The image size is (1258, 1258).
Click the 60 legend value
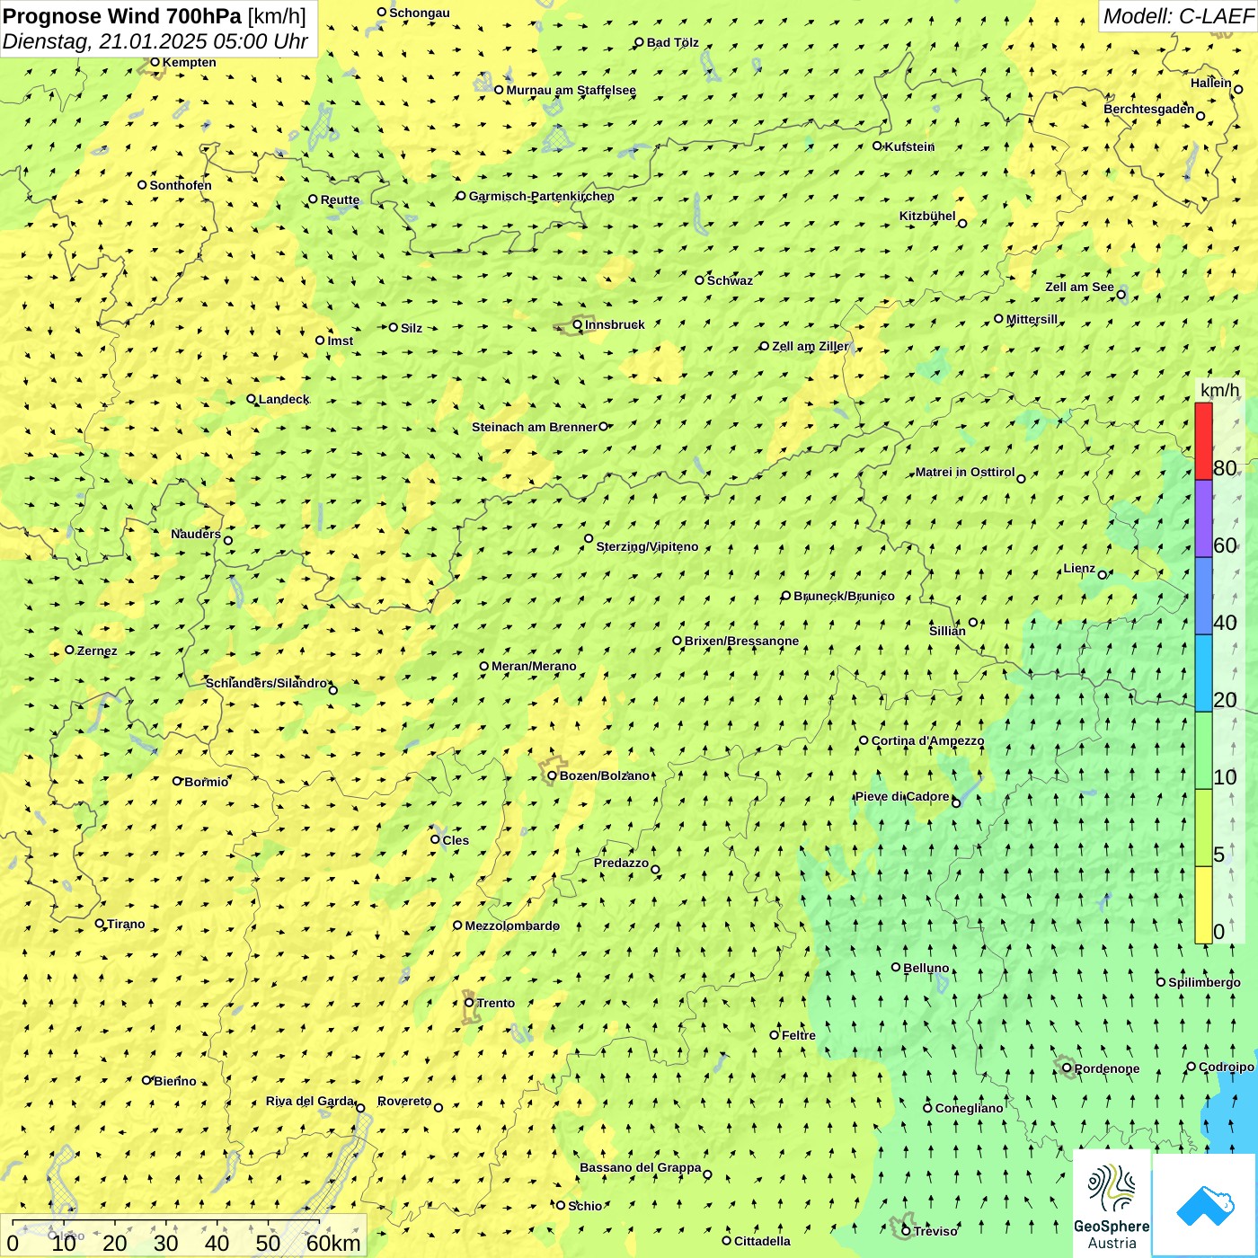pyautogui.click(x=1225, y=545)
